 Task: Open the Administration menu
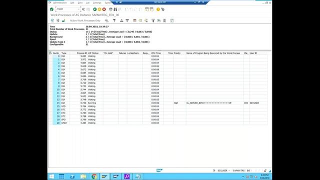coord(60,3)
